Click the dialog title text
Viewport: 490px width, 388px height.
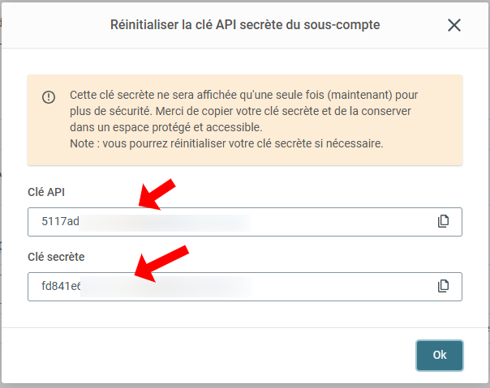pos(245,25)
